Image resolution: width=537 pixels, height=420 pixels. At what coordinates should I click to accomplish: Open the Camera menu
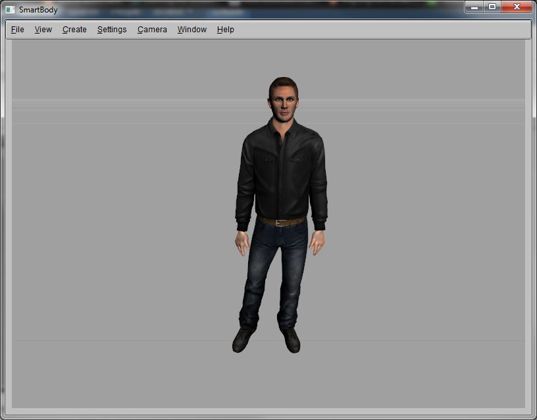coord(152,30)
